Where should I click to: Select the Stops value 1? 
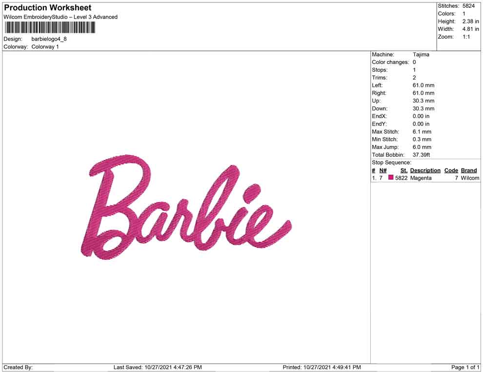pos(414,70)
